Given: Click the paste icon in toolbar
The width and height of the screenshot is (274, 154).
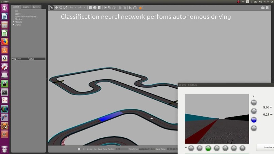Looking at the screenshot, I should 124,8.
